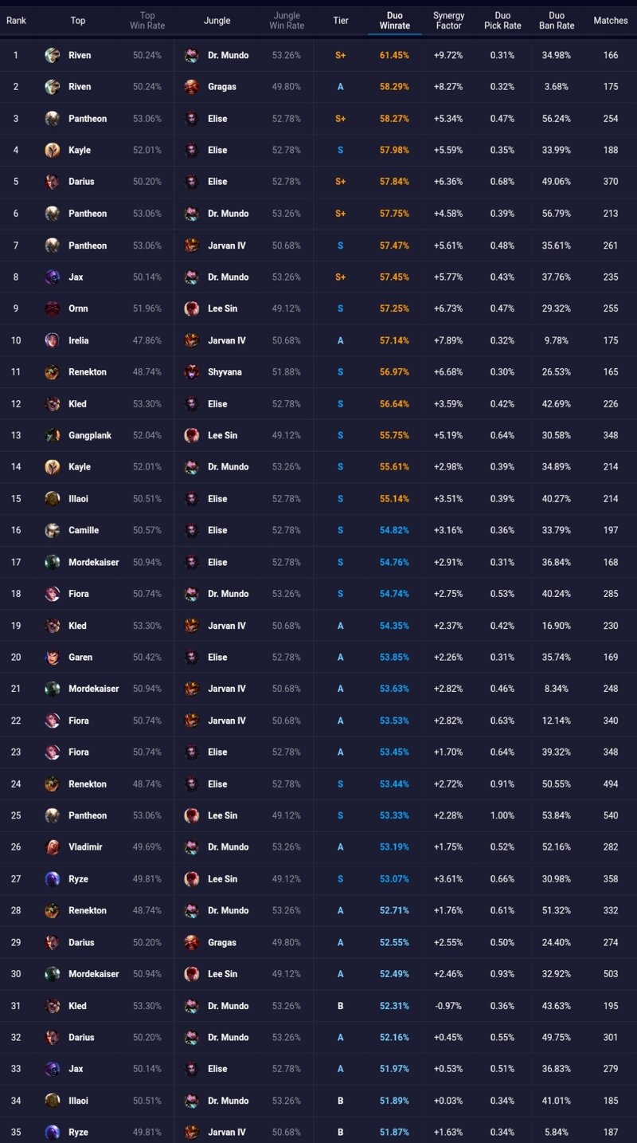Sort by Duo Ban Rate header
The height and width of the screenshot is (1143, 637).
click(557, 21)
